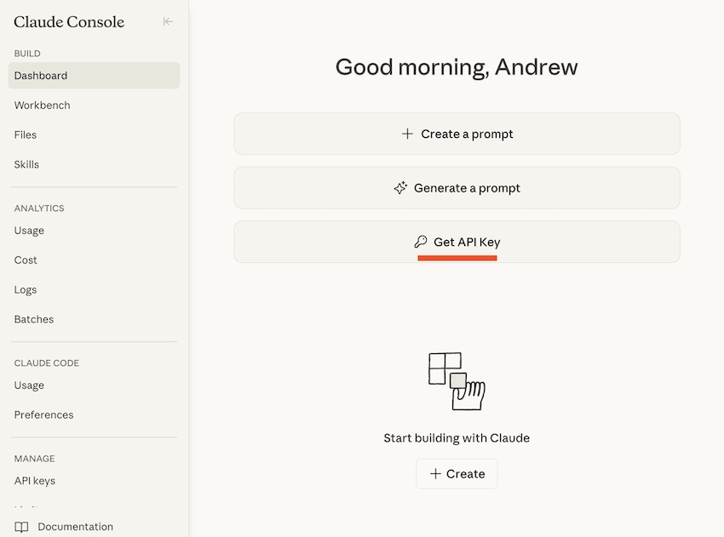Select Skills in the sidebar
724x537 pixels.
click(26, 165)
